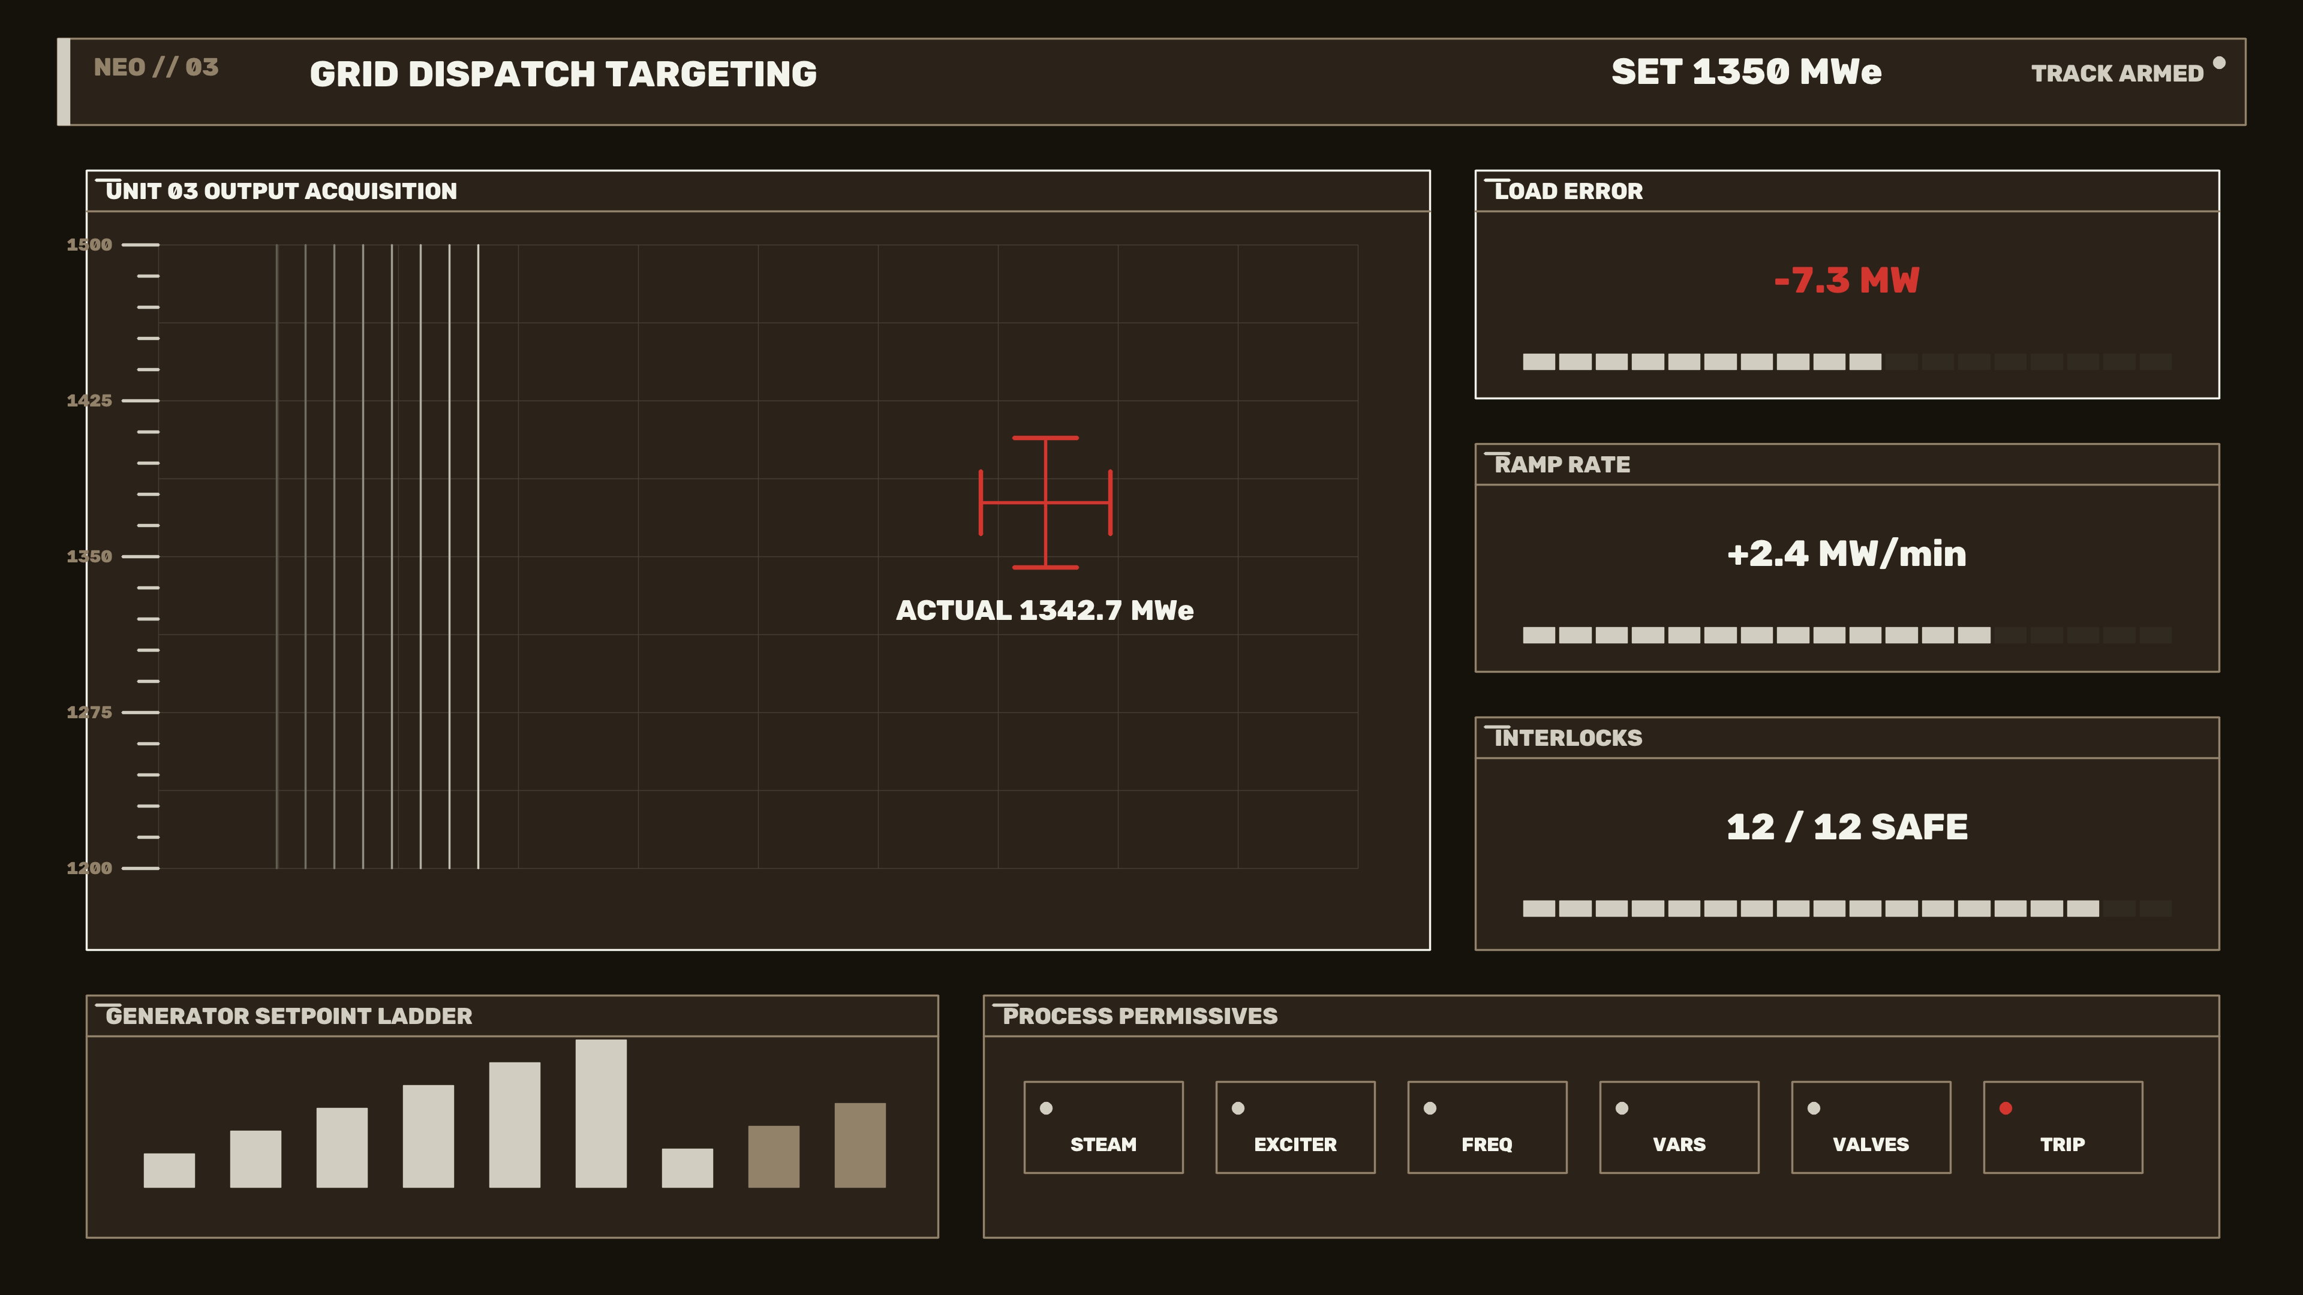The height and width of the screenshot is (1295, 2303).
Task: Toggle the STEAM permissive tile
Action: coord(1104,1127)
